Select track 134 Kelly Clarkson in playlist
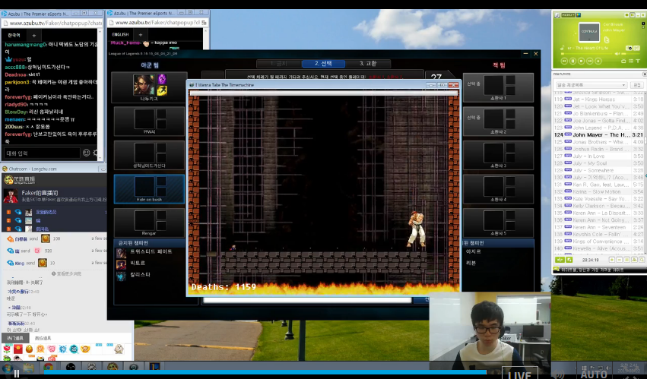Screen dimensions: 647x379 (x=598, y=206)
